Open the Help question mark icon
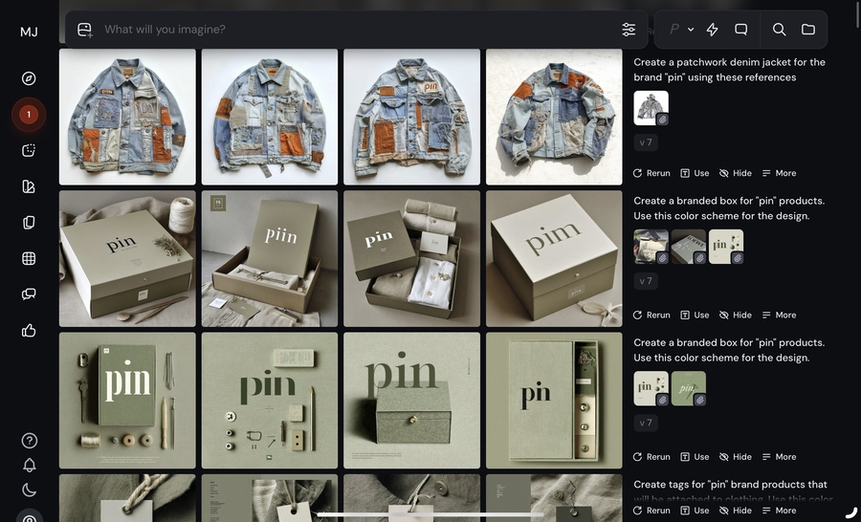 pos(29,440)
